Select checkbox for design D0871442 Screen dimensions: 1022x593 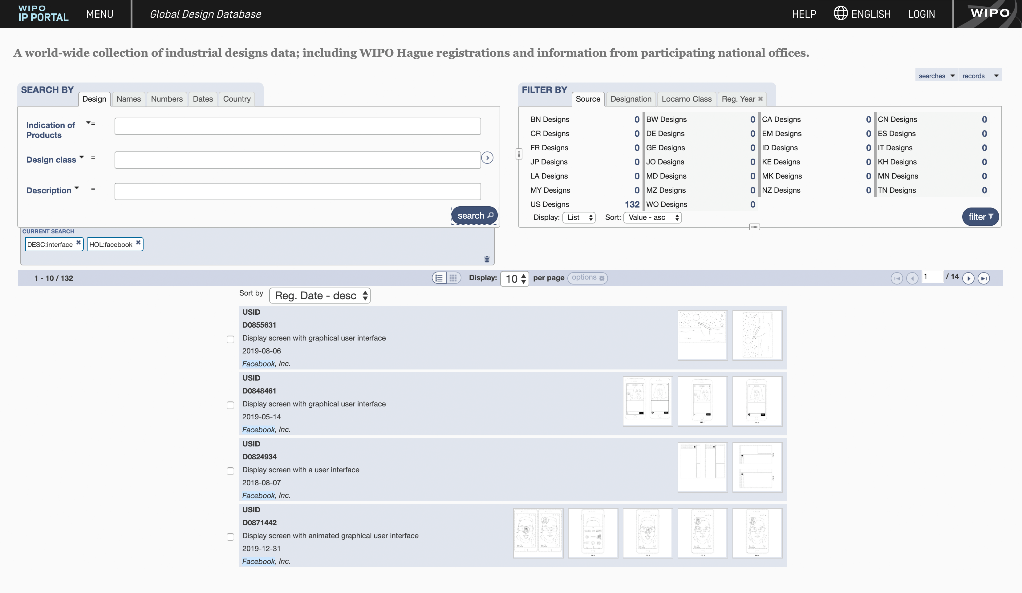(230, 537)
